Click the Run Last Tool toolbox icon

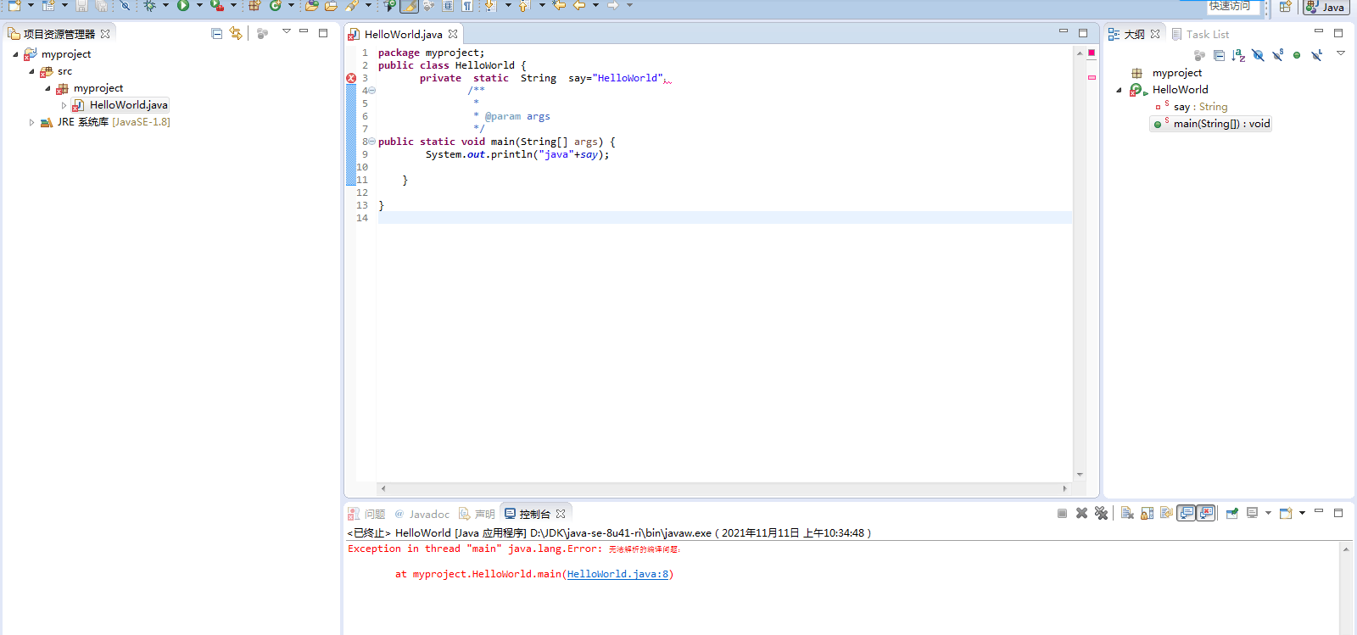click(x=217, y=6)
